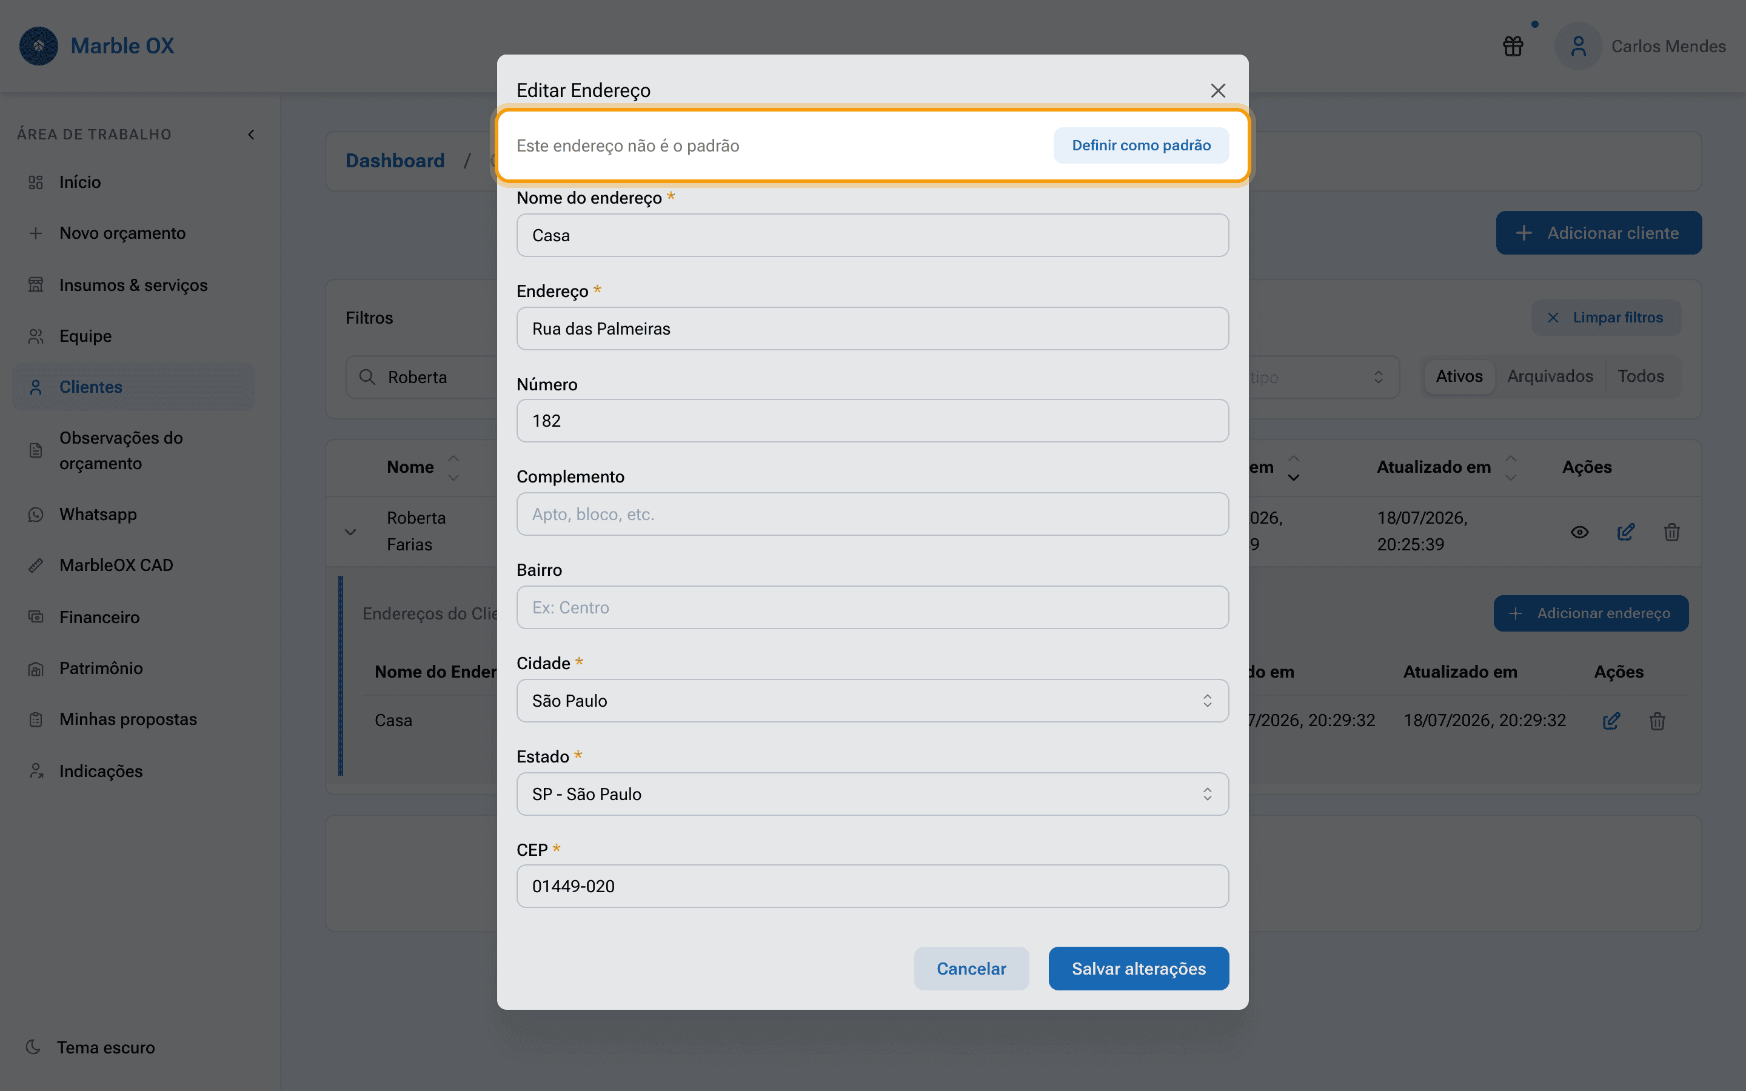Collapse the Área de Trabalho sidebar

pyautogui.click(x=251, y=134)
